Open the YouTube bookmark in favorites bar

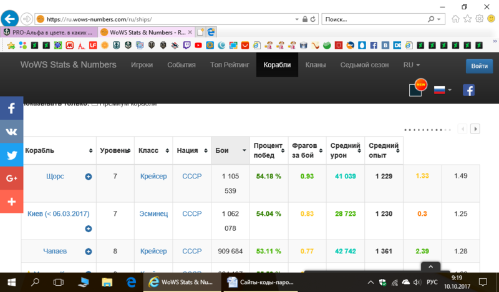click(x=198, y=45)
